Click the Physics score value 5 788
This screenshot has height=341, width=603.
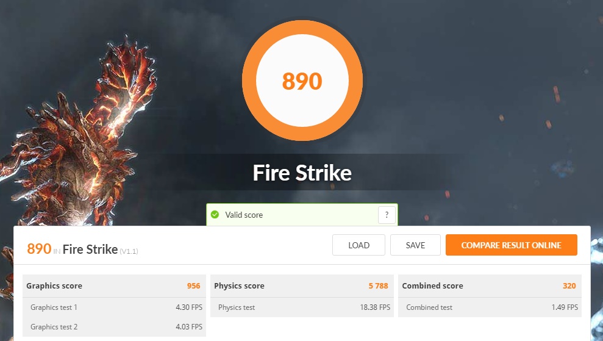[x=378, y=286]
